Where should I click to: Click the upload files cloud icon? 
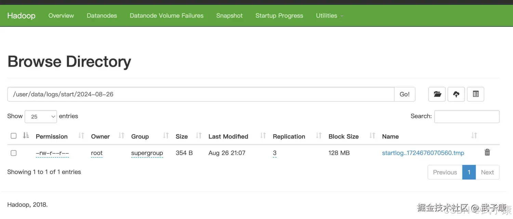tap(456, 94)
